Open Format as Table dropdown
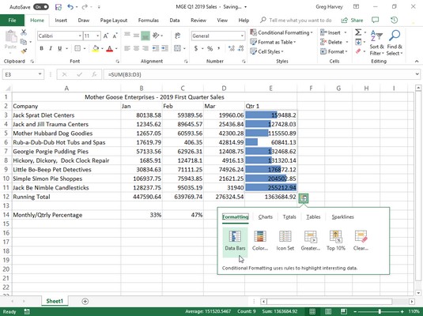 [273, 42]
